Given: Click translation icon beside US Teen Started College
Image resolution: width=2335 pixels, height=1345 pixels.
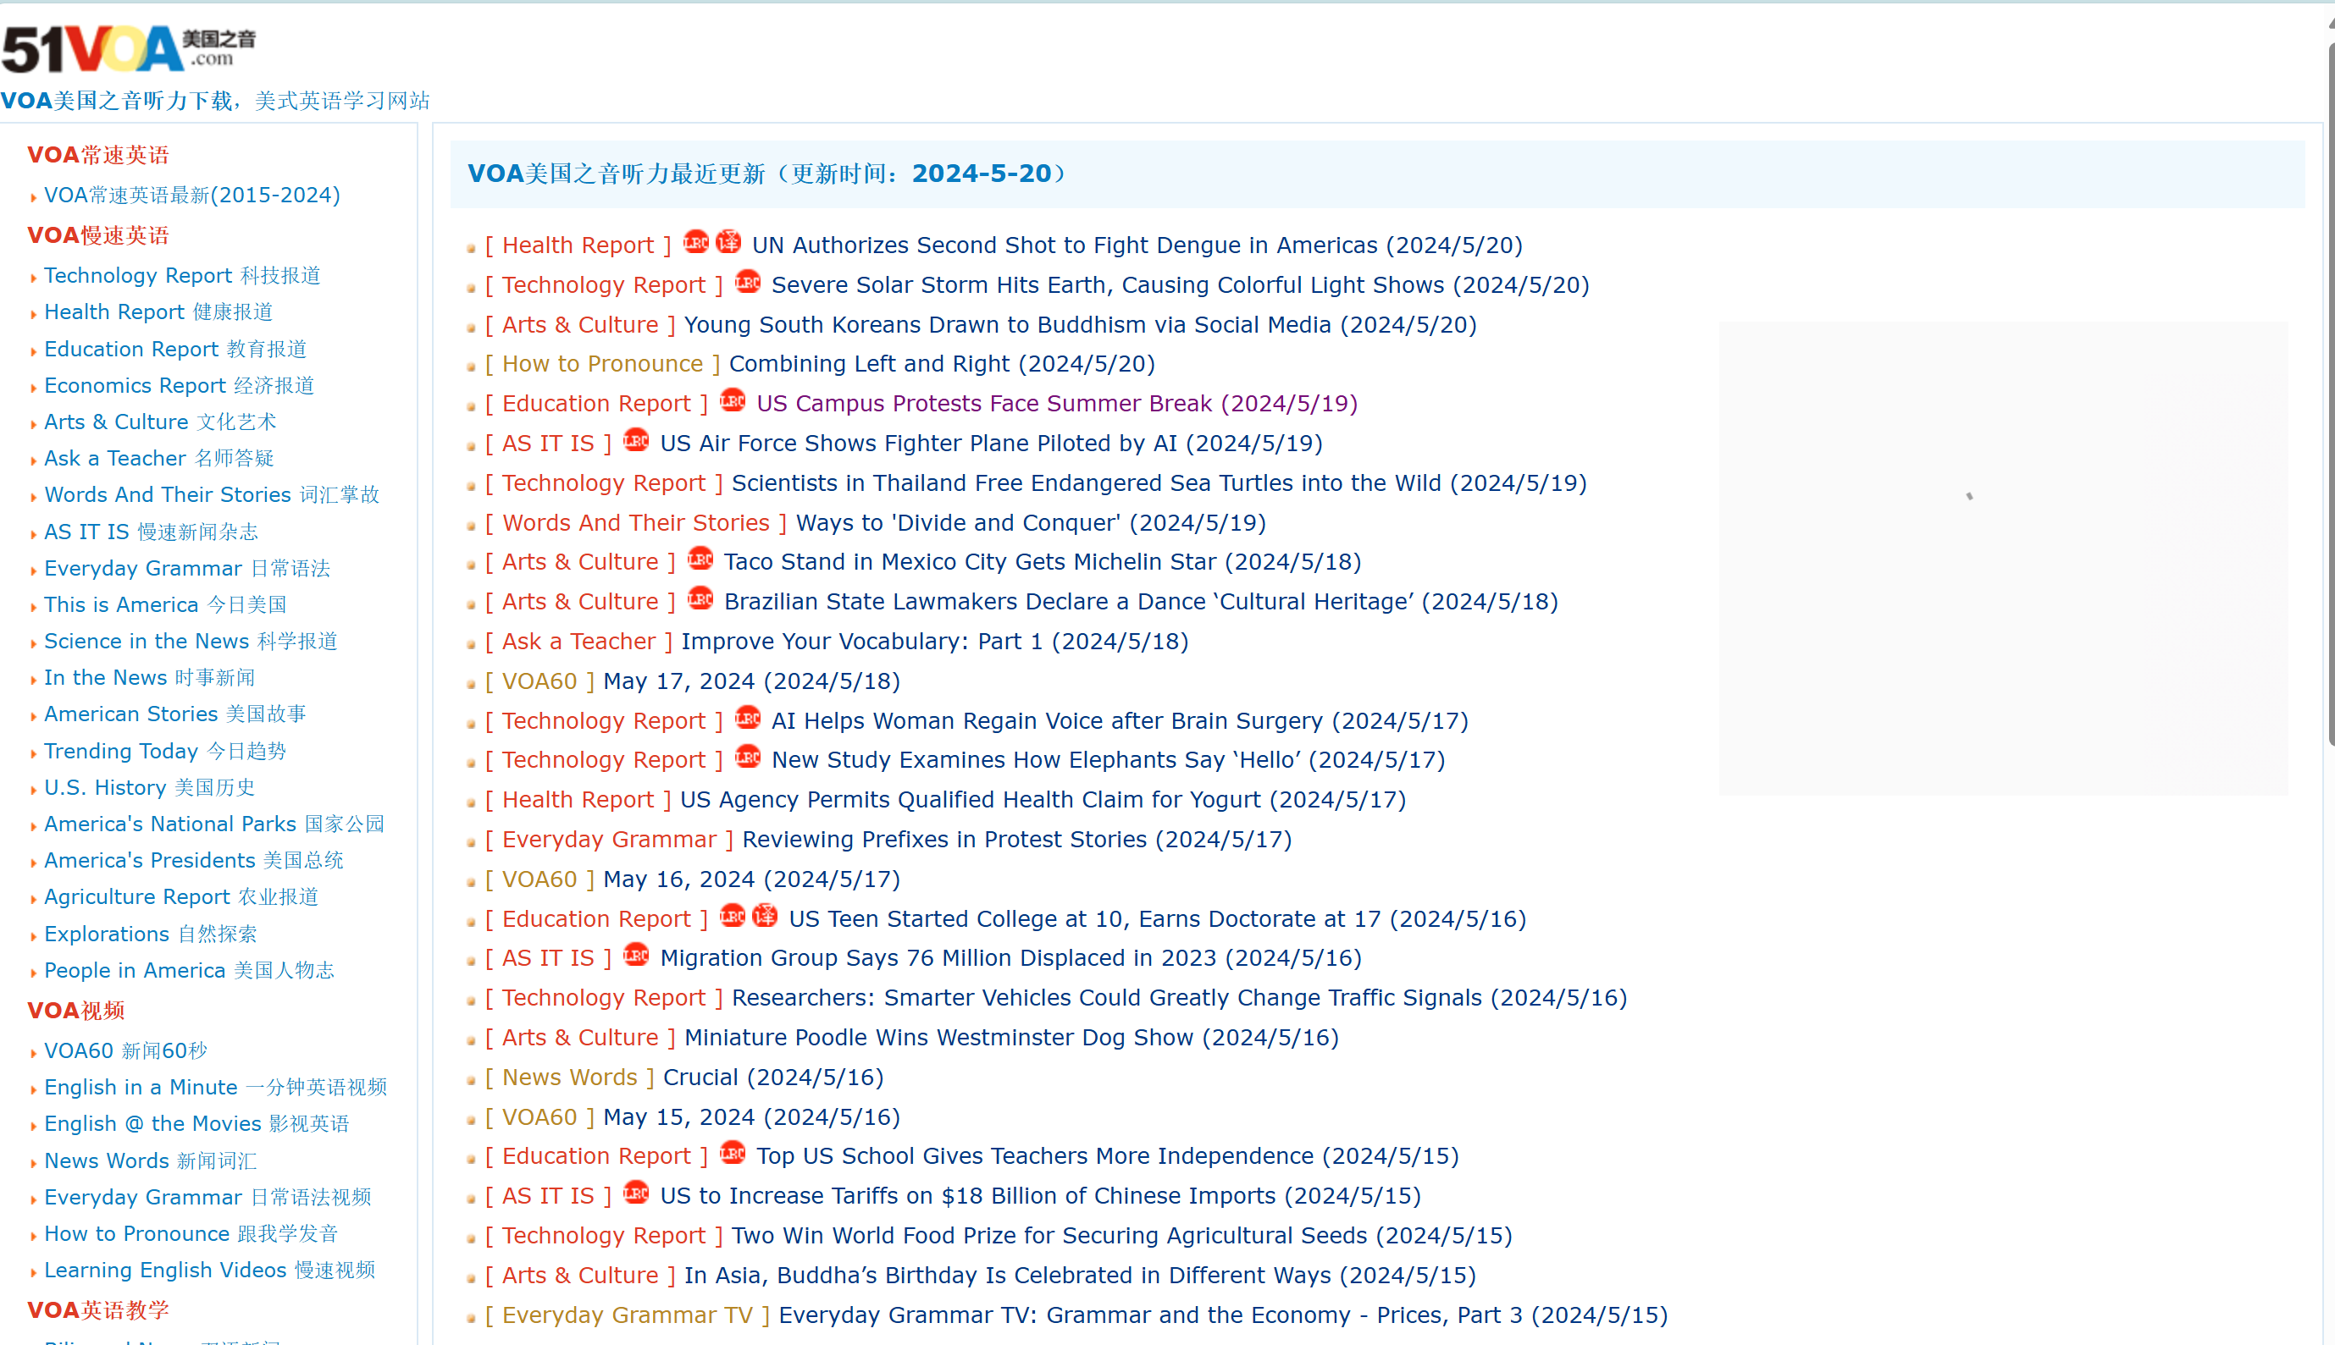Looking at the screenshot, I should [765, 917].
